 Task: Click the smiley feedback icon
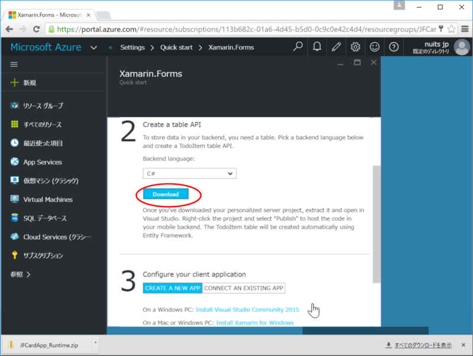374,47
